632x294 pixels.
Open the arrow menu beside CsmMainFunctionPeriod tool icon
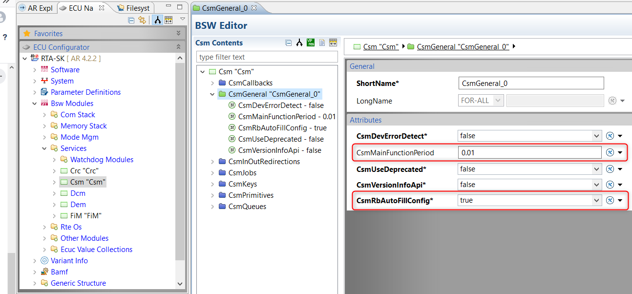tap(620, 153)
